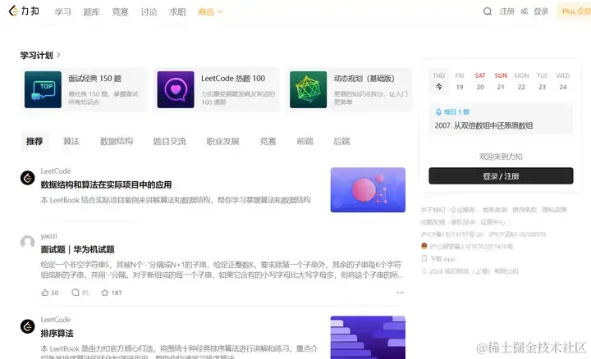Open the 竞赛 navigation item in header
591x359 pixels.
(120, 12)
